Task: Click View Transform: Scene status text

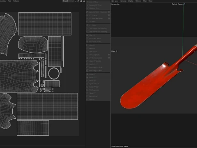Action: (x=119, y=146)
